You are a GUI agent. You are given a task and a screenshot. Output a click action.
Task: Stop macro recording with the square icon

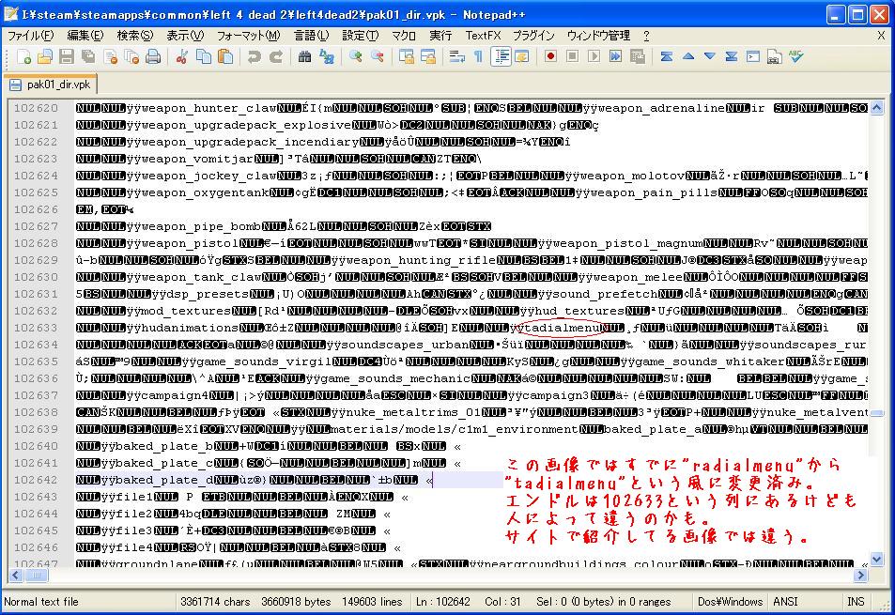pyautogui.click(x=573, y=56)
